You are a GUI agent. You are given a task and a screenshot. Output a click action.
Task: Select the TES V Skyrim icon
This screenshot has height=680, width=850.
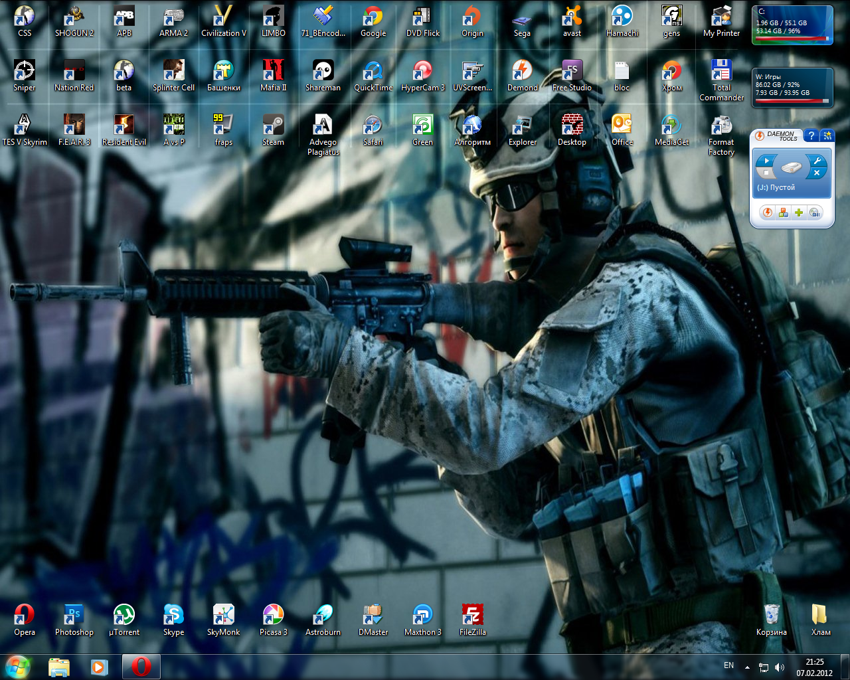[x=25, y=130]
